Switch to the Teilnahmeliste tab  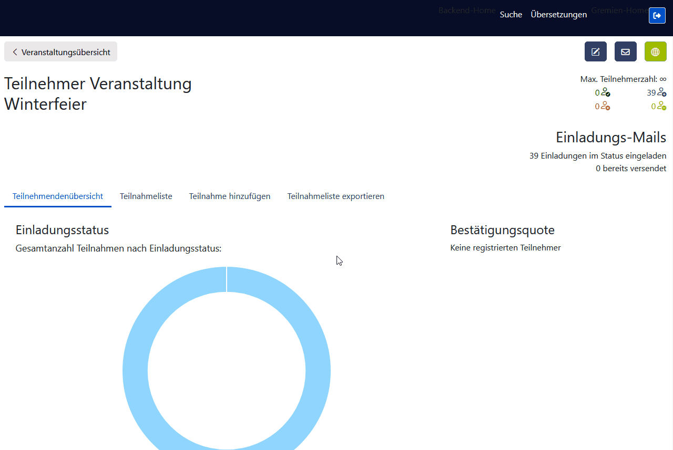click(x=146, y=196)
